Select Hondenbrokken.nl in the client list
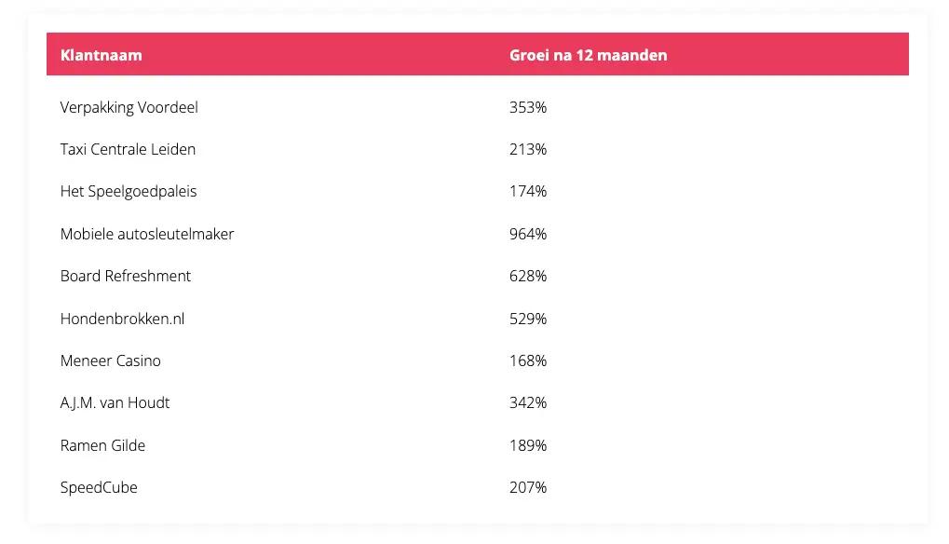 point(122,319)
